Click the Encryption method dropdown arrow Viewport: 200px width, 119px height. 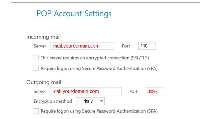coord(102,101)
